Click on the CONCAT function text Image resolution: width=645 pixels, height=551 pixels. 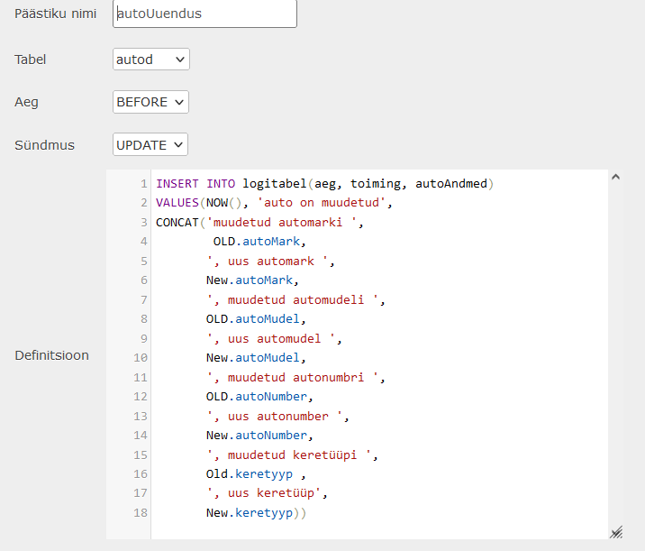(177, 223)
